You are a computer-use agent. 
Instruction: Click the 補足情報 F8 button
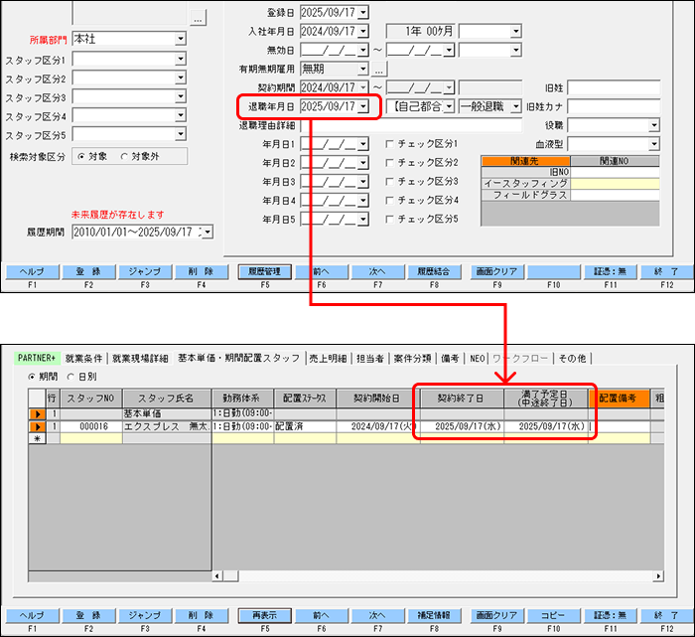click(x=434, y=616)
